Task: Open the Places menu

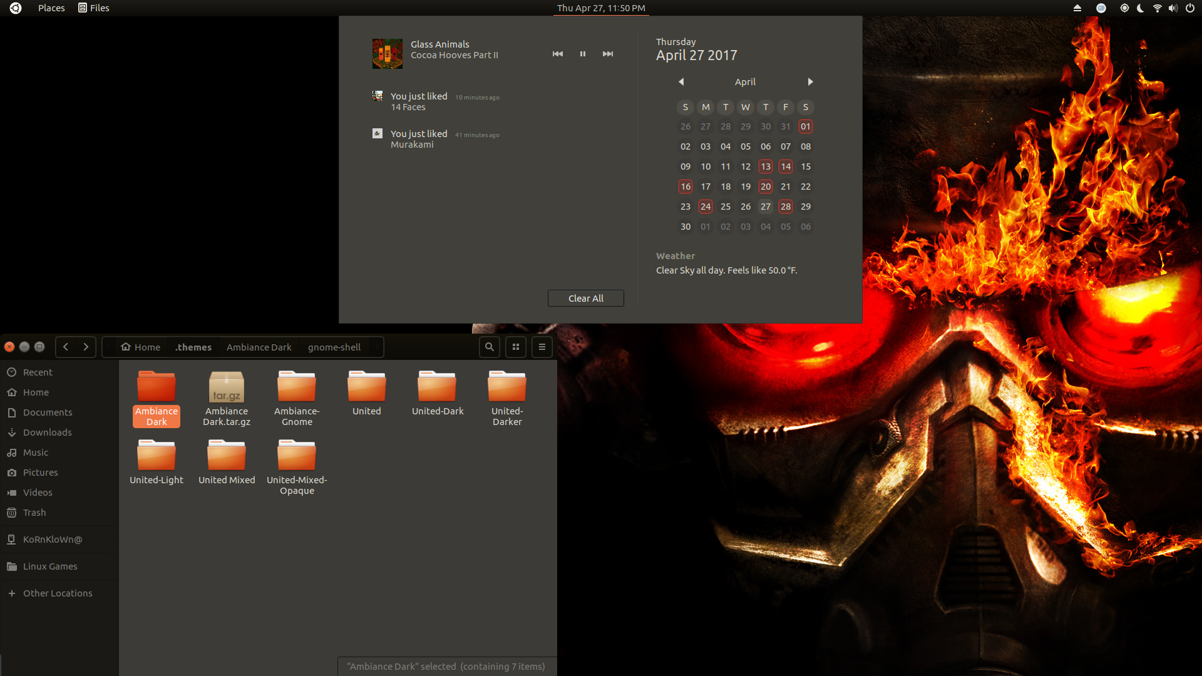Action: 51,8
